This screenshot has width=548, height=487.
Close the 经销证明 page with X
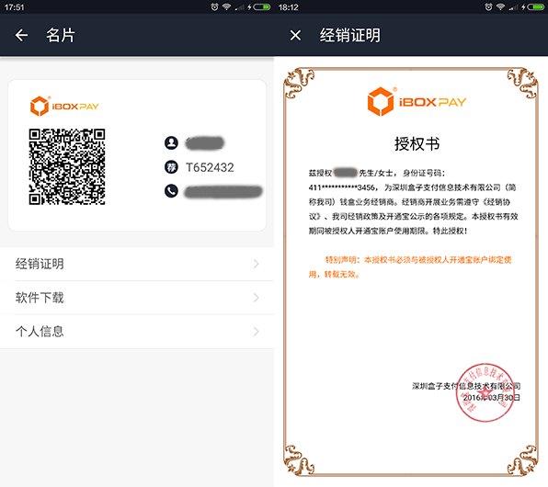(x=295, y=35)
